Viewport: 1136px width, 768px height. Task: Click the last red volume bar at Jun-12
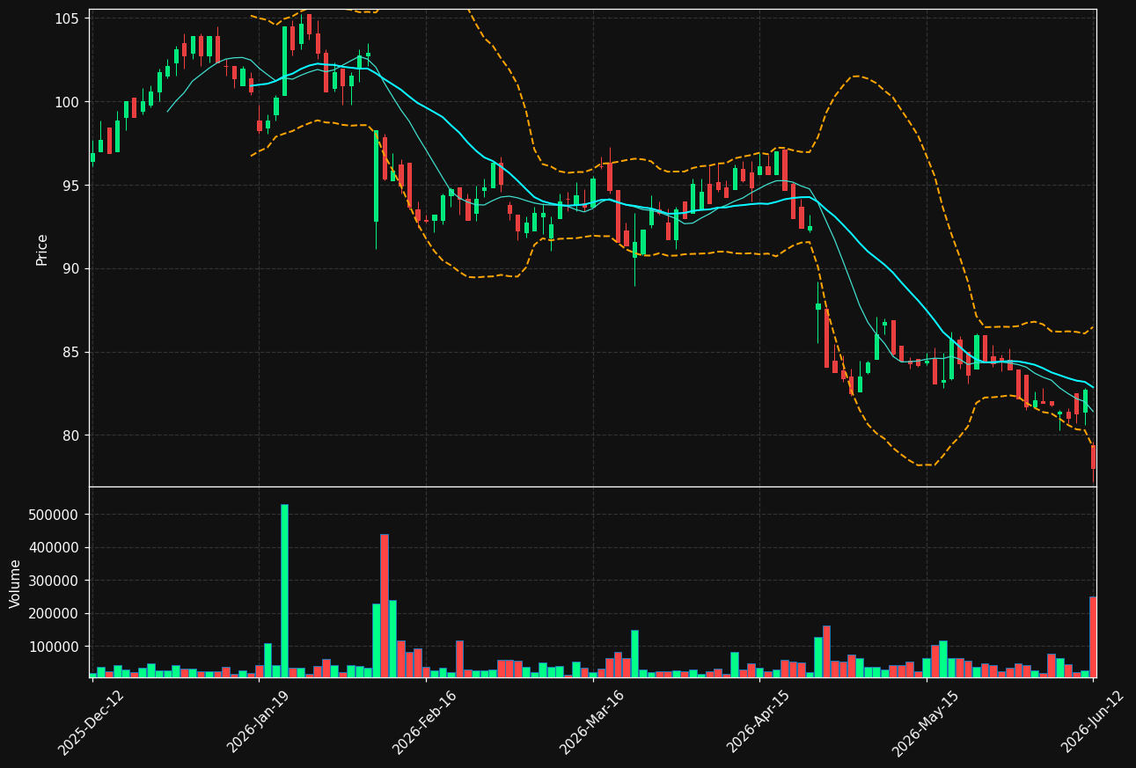click(x=1093, y=637)
